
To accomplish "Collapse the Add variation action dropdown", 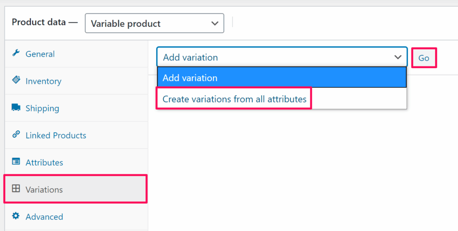I will pos(277,57).
